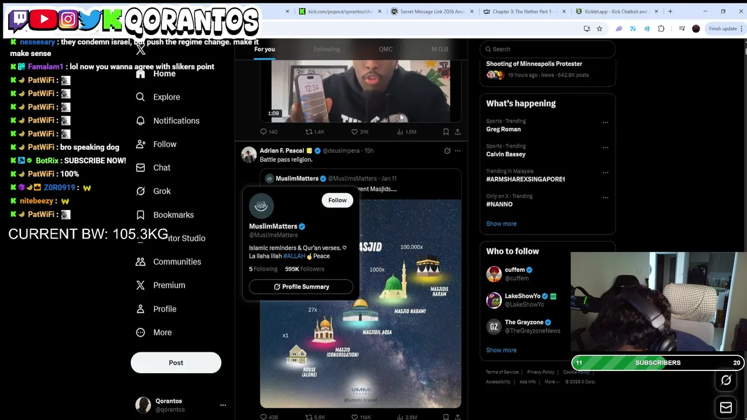
Task: Open more options for #ARMSHAREXSINGAPORE1 trend
Action: [x=605, y=173]
